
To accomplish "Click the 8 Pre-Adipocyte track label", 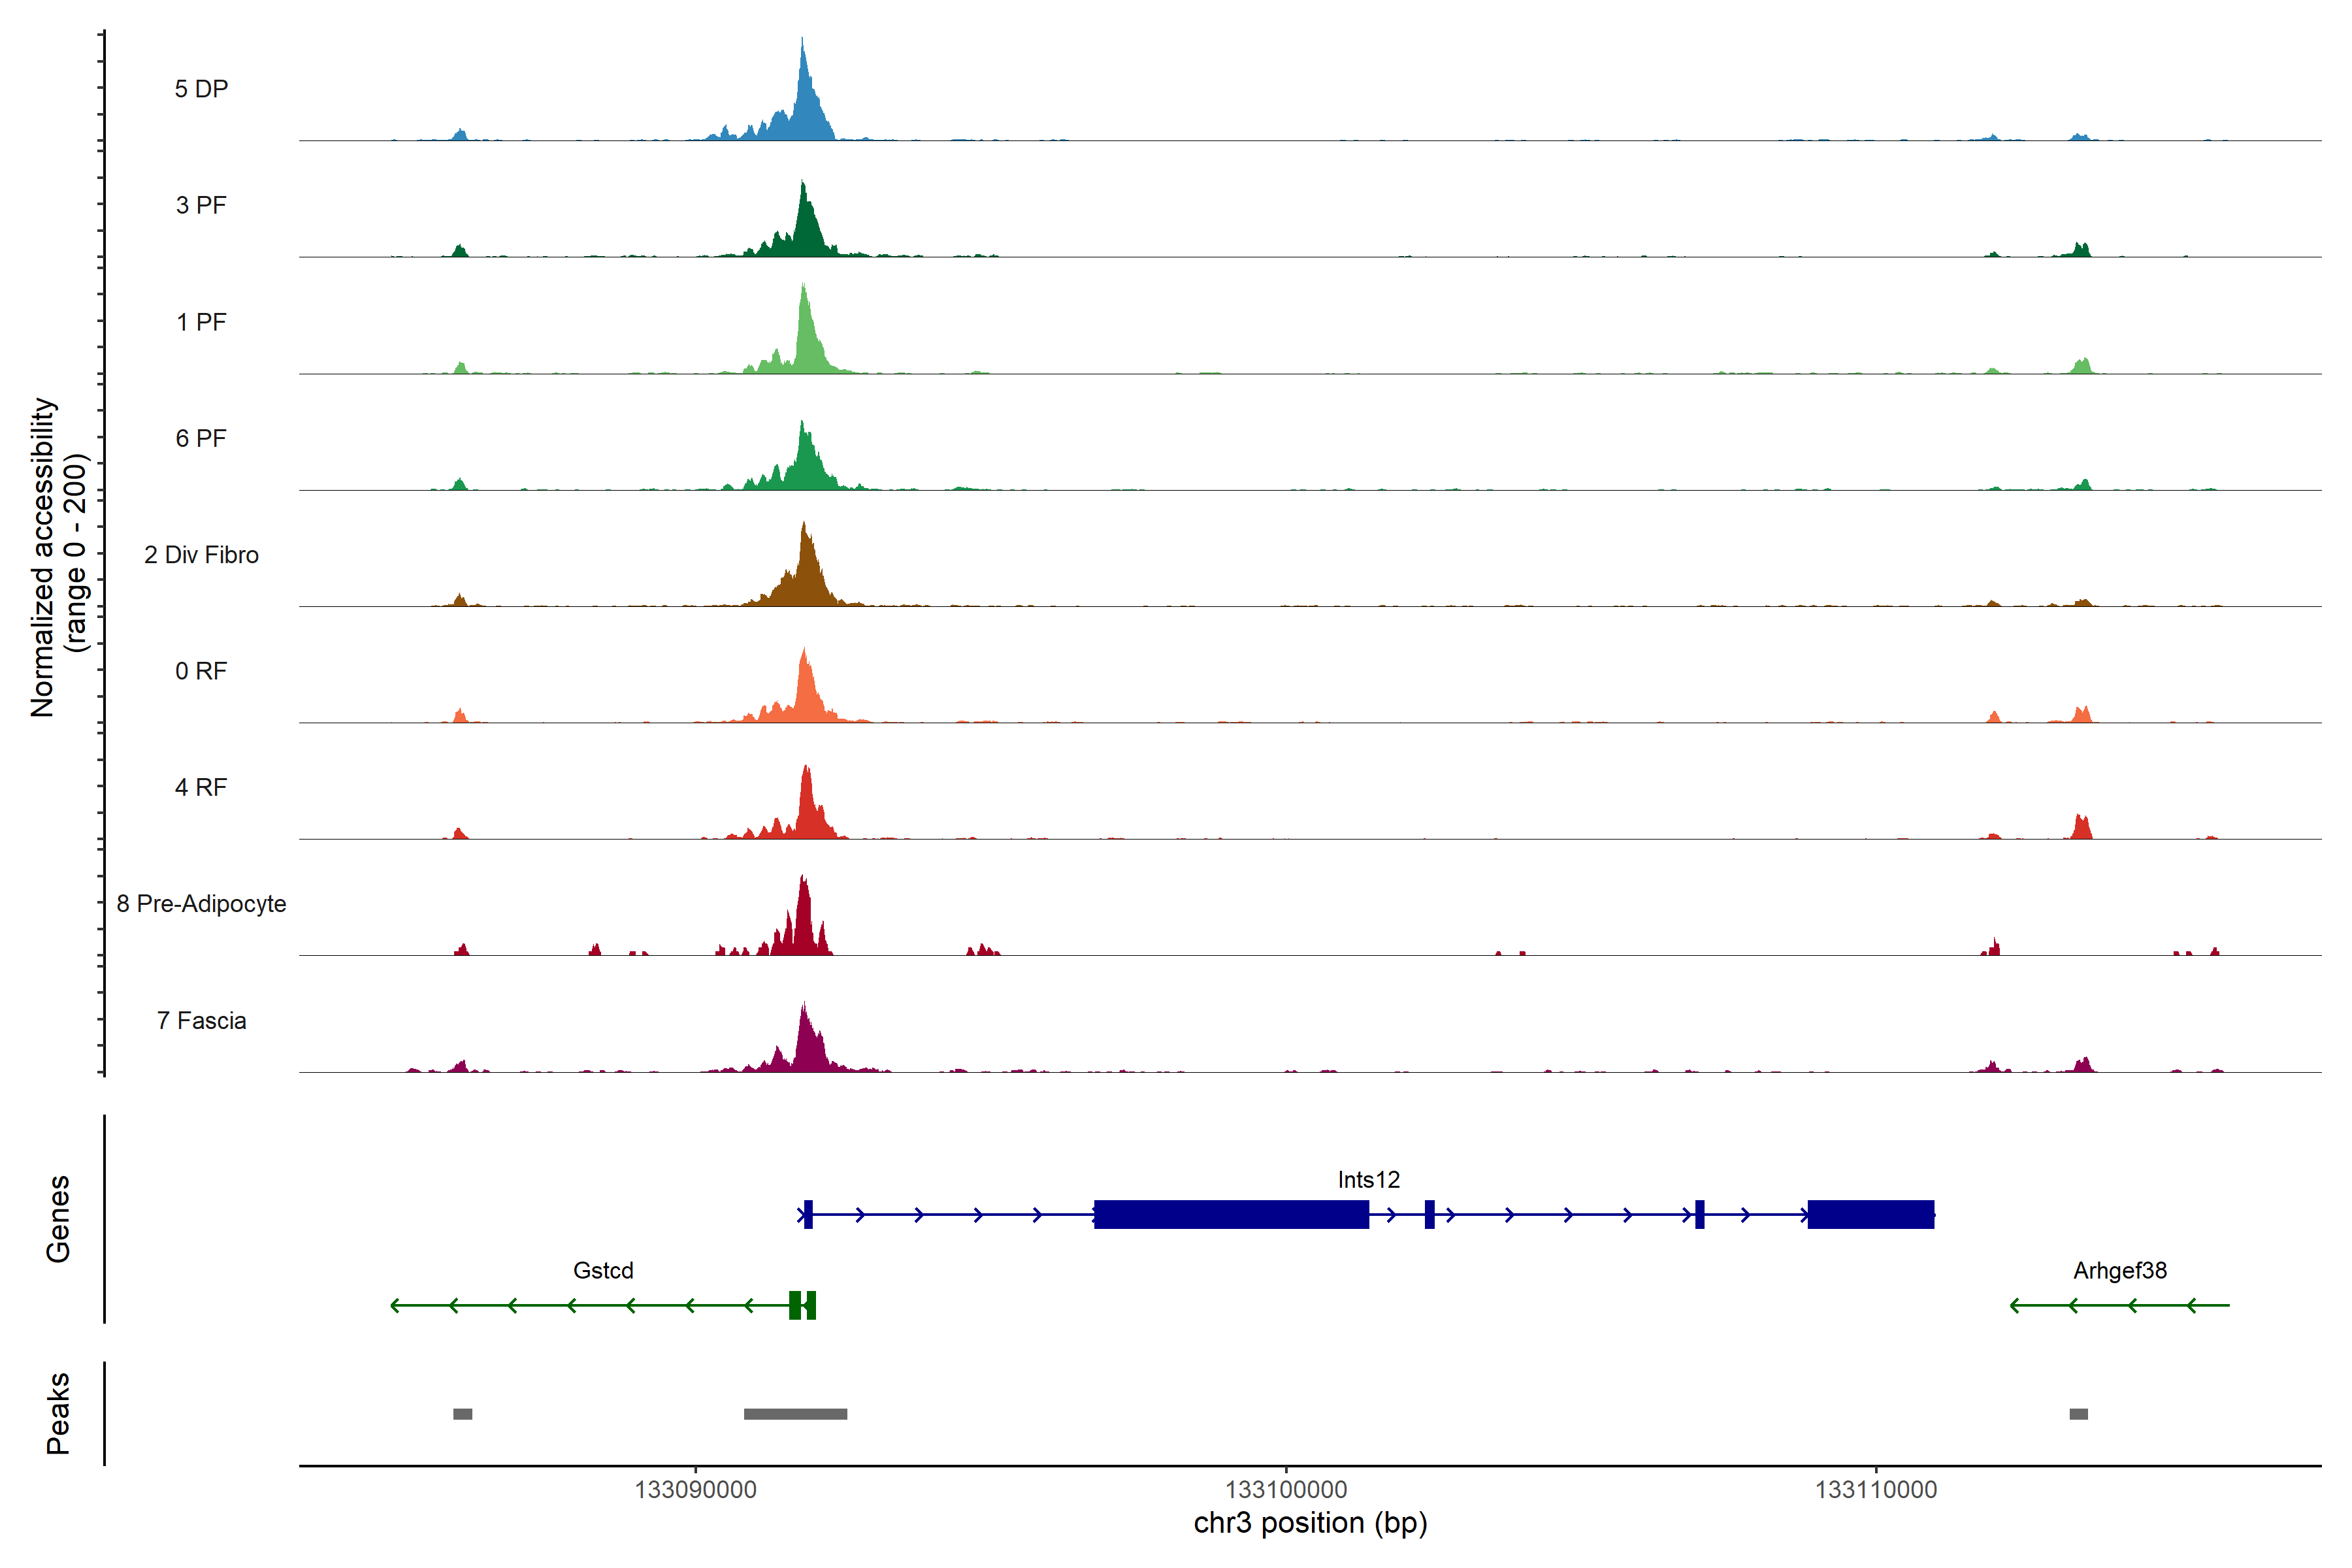I will point(201,904).
